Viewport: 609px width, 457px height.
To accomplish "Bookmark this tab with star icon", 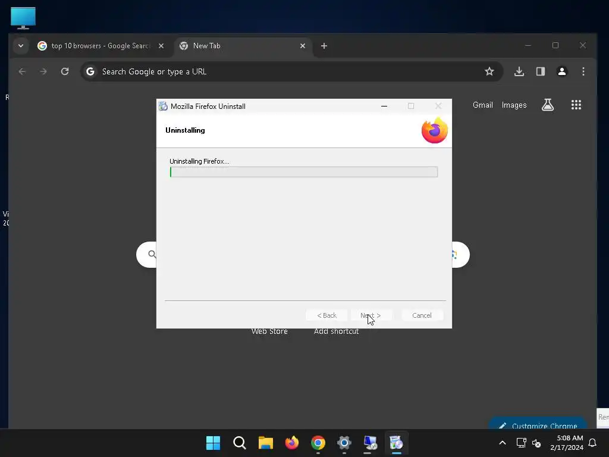I will pos(489,71).
